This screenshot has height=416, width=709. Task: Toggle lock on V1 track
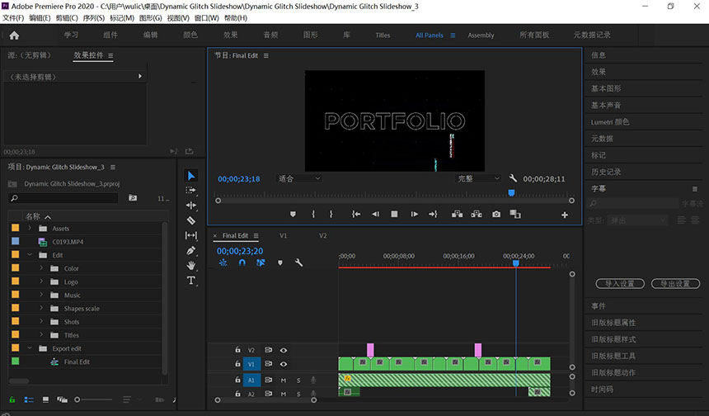[x=237, y=363]
